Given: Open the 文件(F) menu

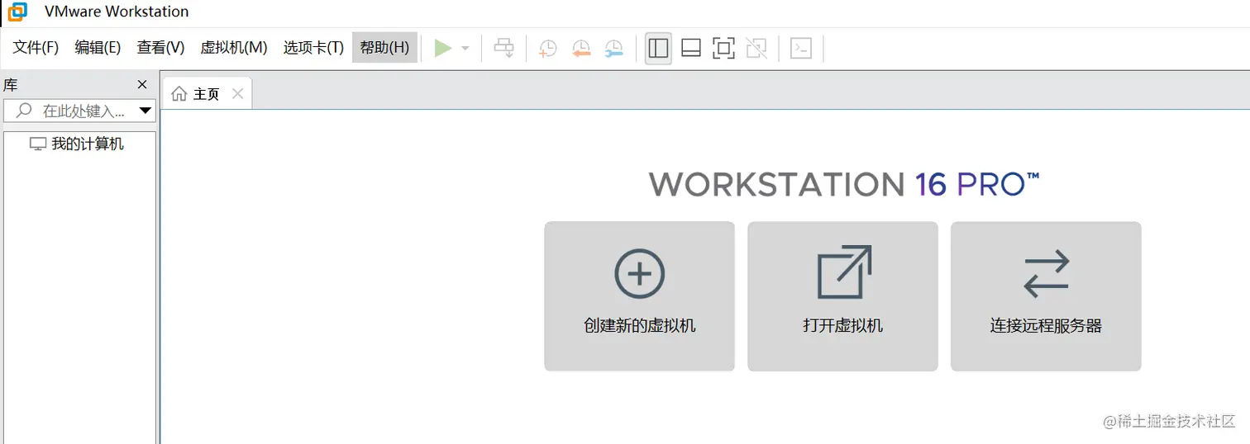Looking at the screenshot, I should (x=36, y=48).
